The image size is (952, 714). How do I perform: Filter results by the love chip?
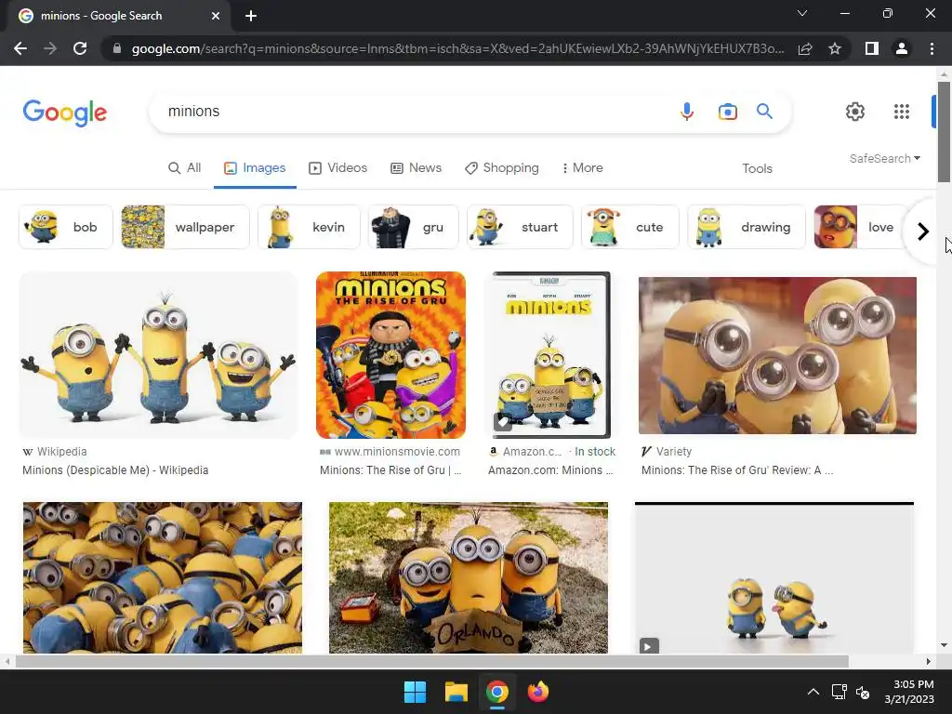click(859, 227)
